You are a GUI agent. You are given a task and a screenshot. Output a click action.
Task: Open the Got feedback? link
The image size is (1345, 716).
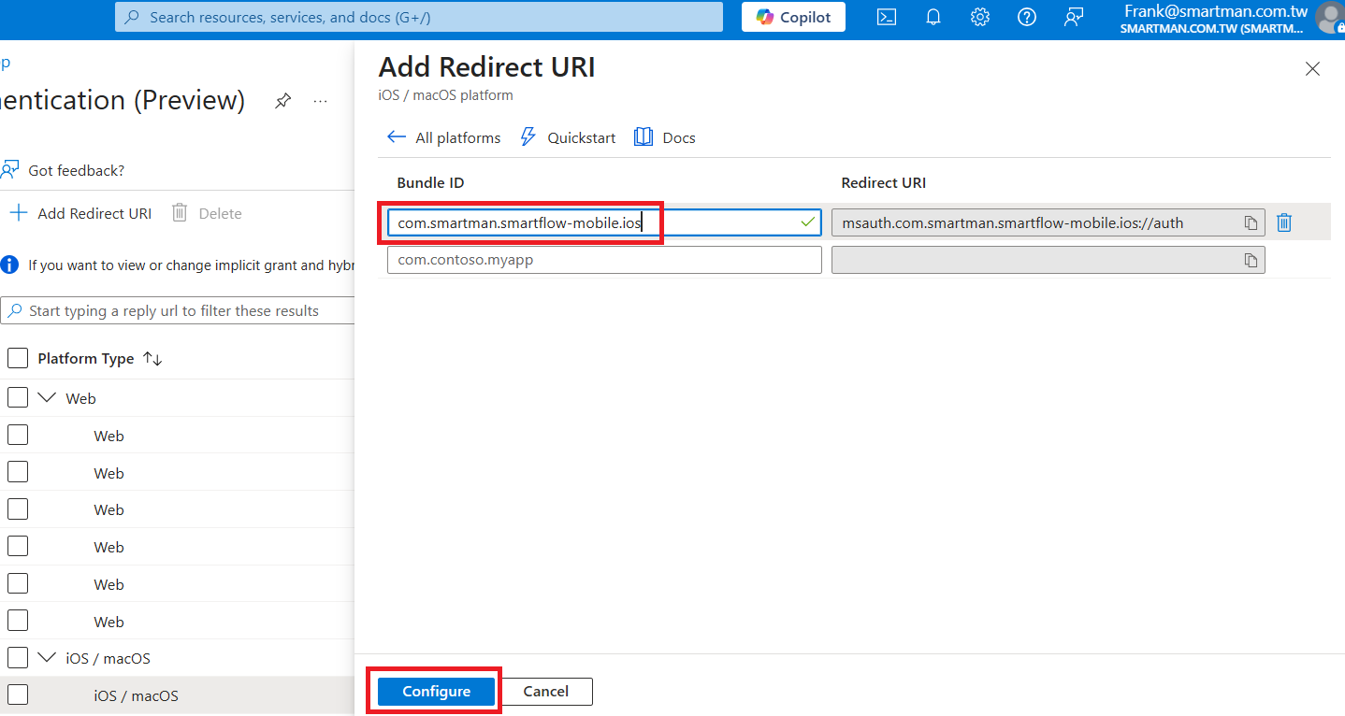point(64,170)
